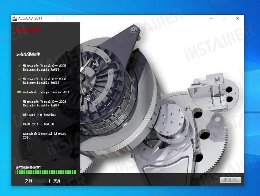The width and height of the screenshot is (260, 196).
Task: Close the AutoCAD 2011 installer window
Action: pyautogui.click(x=237, y=18)
